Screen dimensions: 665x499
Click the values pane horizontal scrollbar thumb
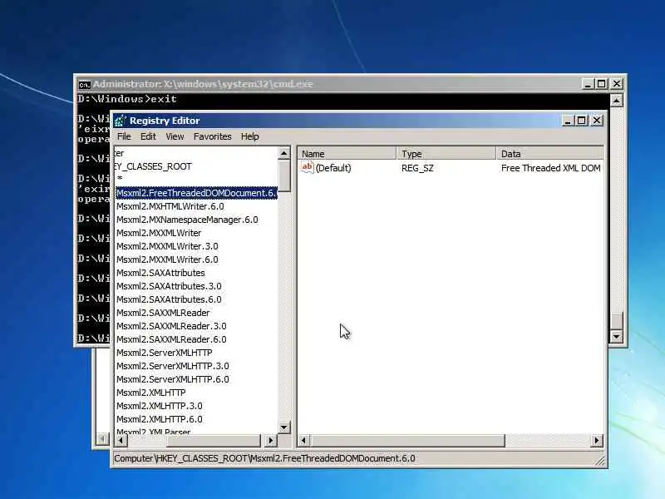[407, 441]
